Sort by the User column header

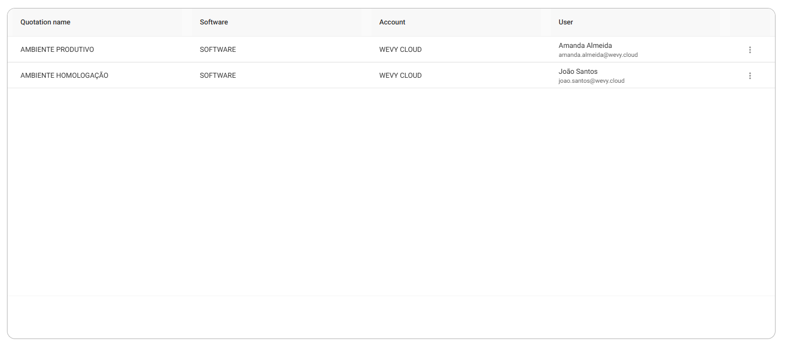point(565,22)
